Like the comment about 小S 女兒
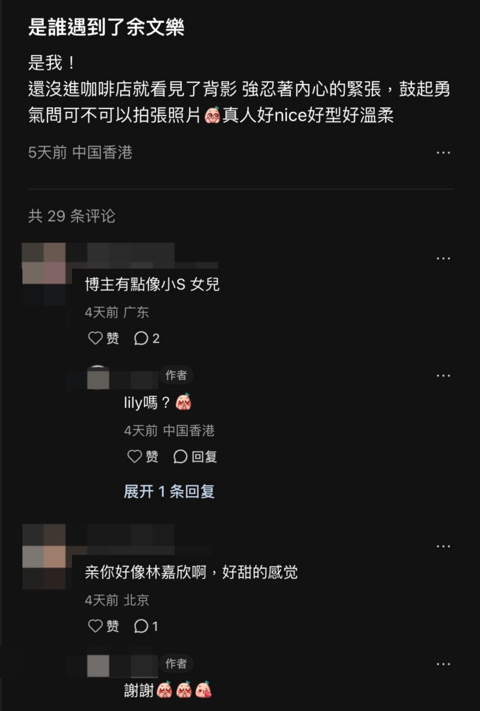The height and width of the screenshot is (711, 480). [104, 339]
